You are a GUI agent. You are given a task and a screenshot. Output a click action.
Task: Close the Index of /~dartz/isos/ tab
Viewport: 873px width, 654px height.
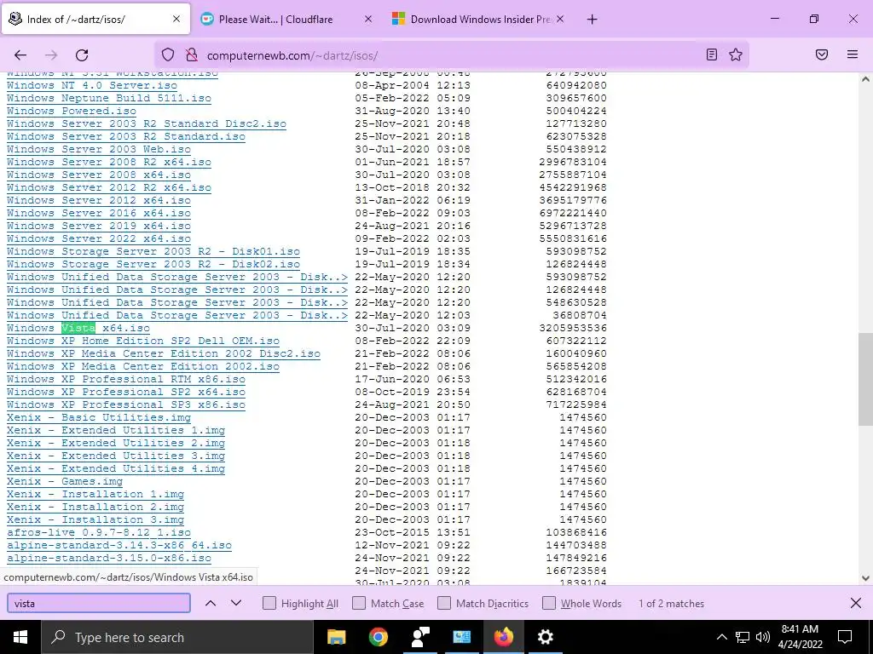pos(176,19)
